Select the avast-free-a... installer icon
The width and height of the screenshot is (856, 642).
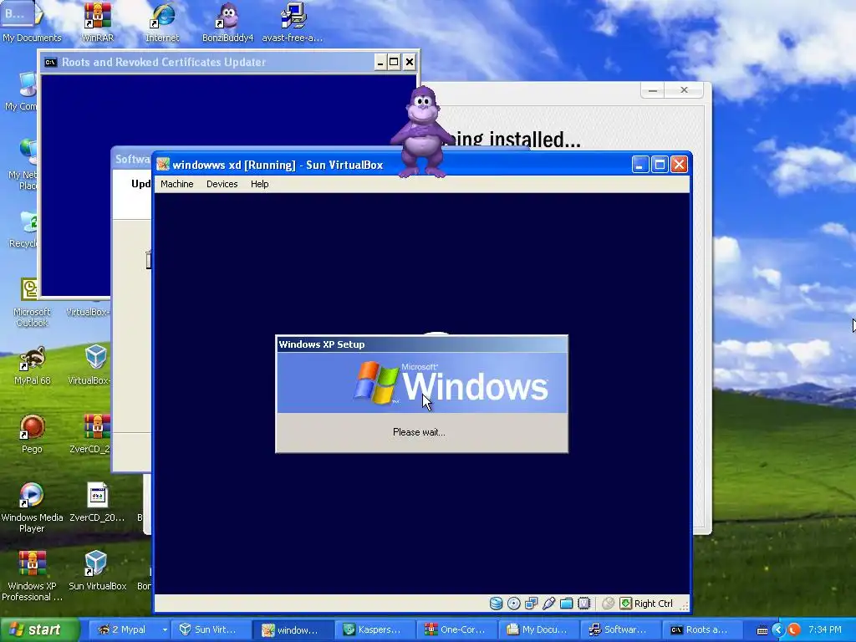click(292, 22)
